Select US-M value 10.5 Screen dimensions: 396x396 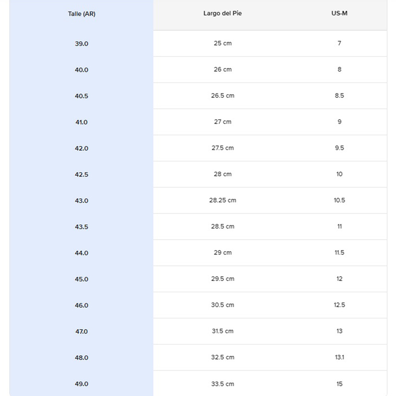pos(339,200)
